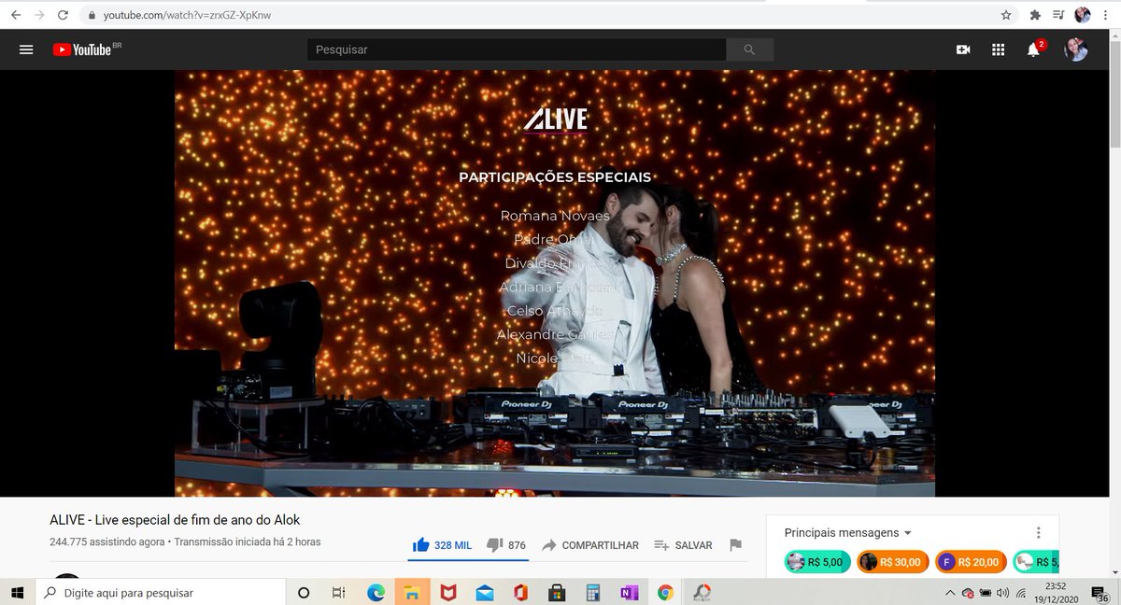Expand the Principais mensagens chat dropdown

tap(848, 533)
